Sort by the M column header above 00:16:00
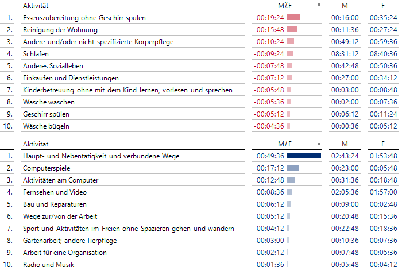This screenshot has height=271, width=406. point(345,5)
